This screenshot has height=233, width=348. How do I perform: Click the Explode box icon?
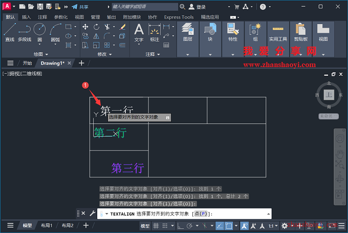tap(122, 36)
